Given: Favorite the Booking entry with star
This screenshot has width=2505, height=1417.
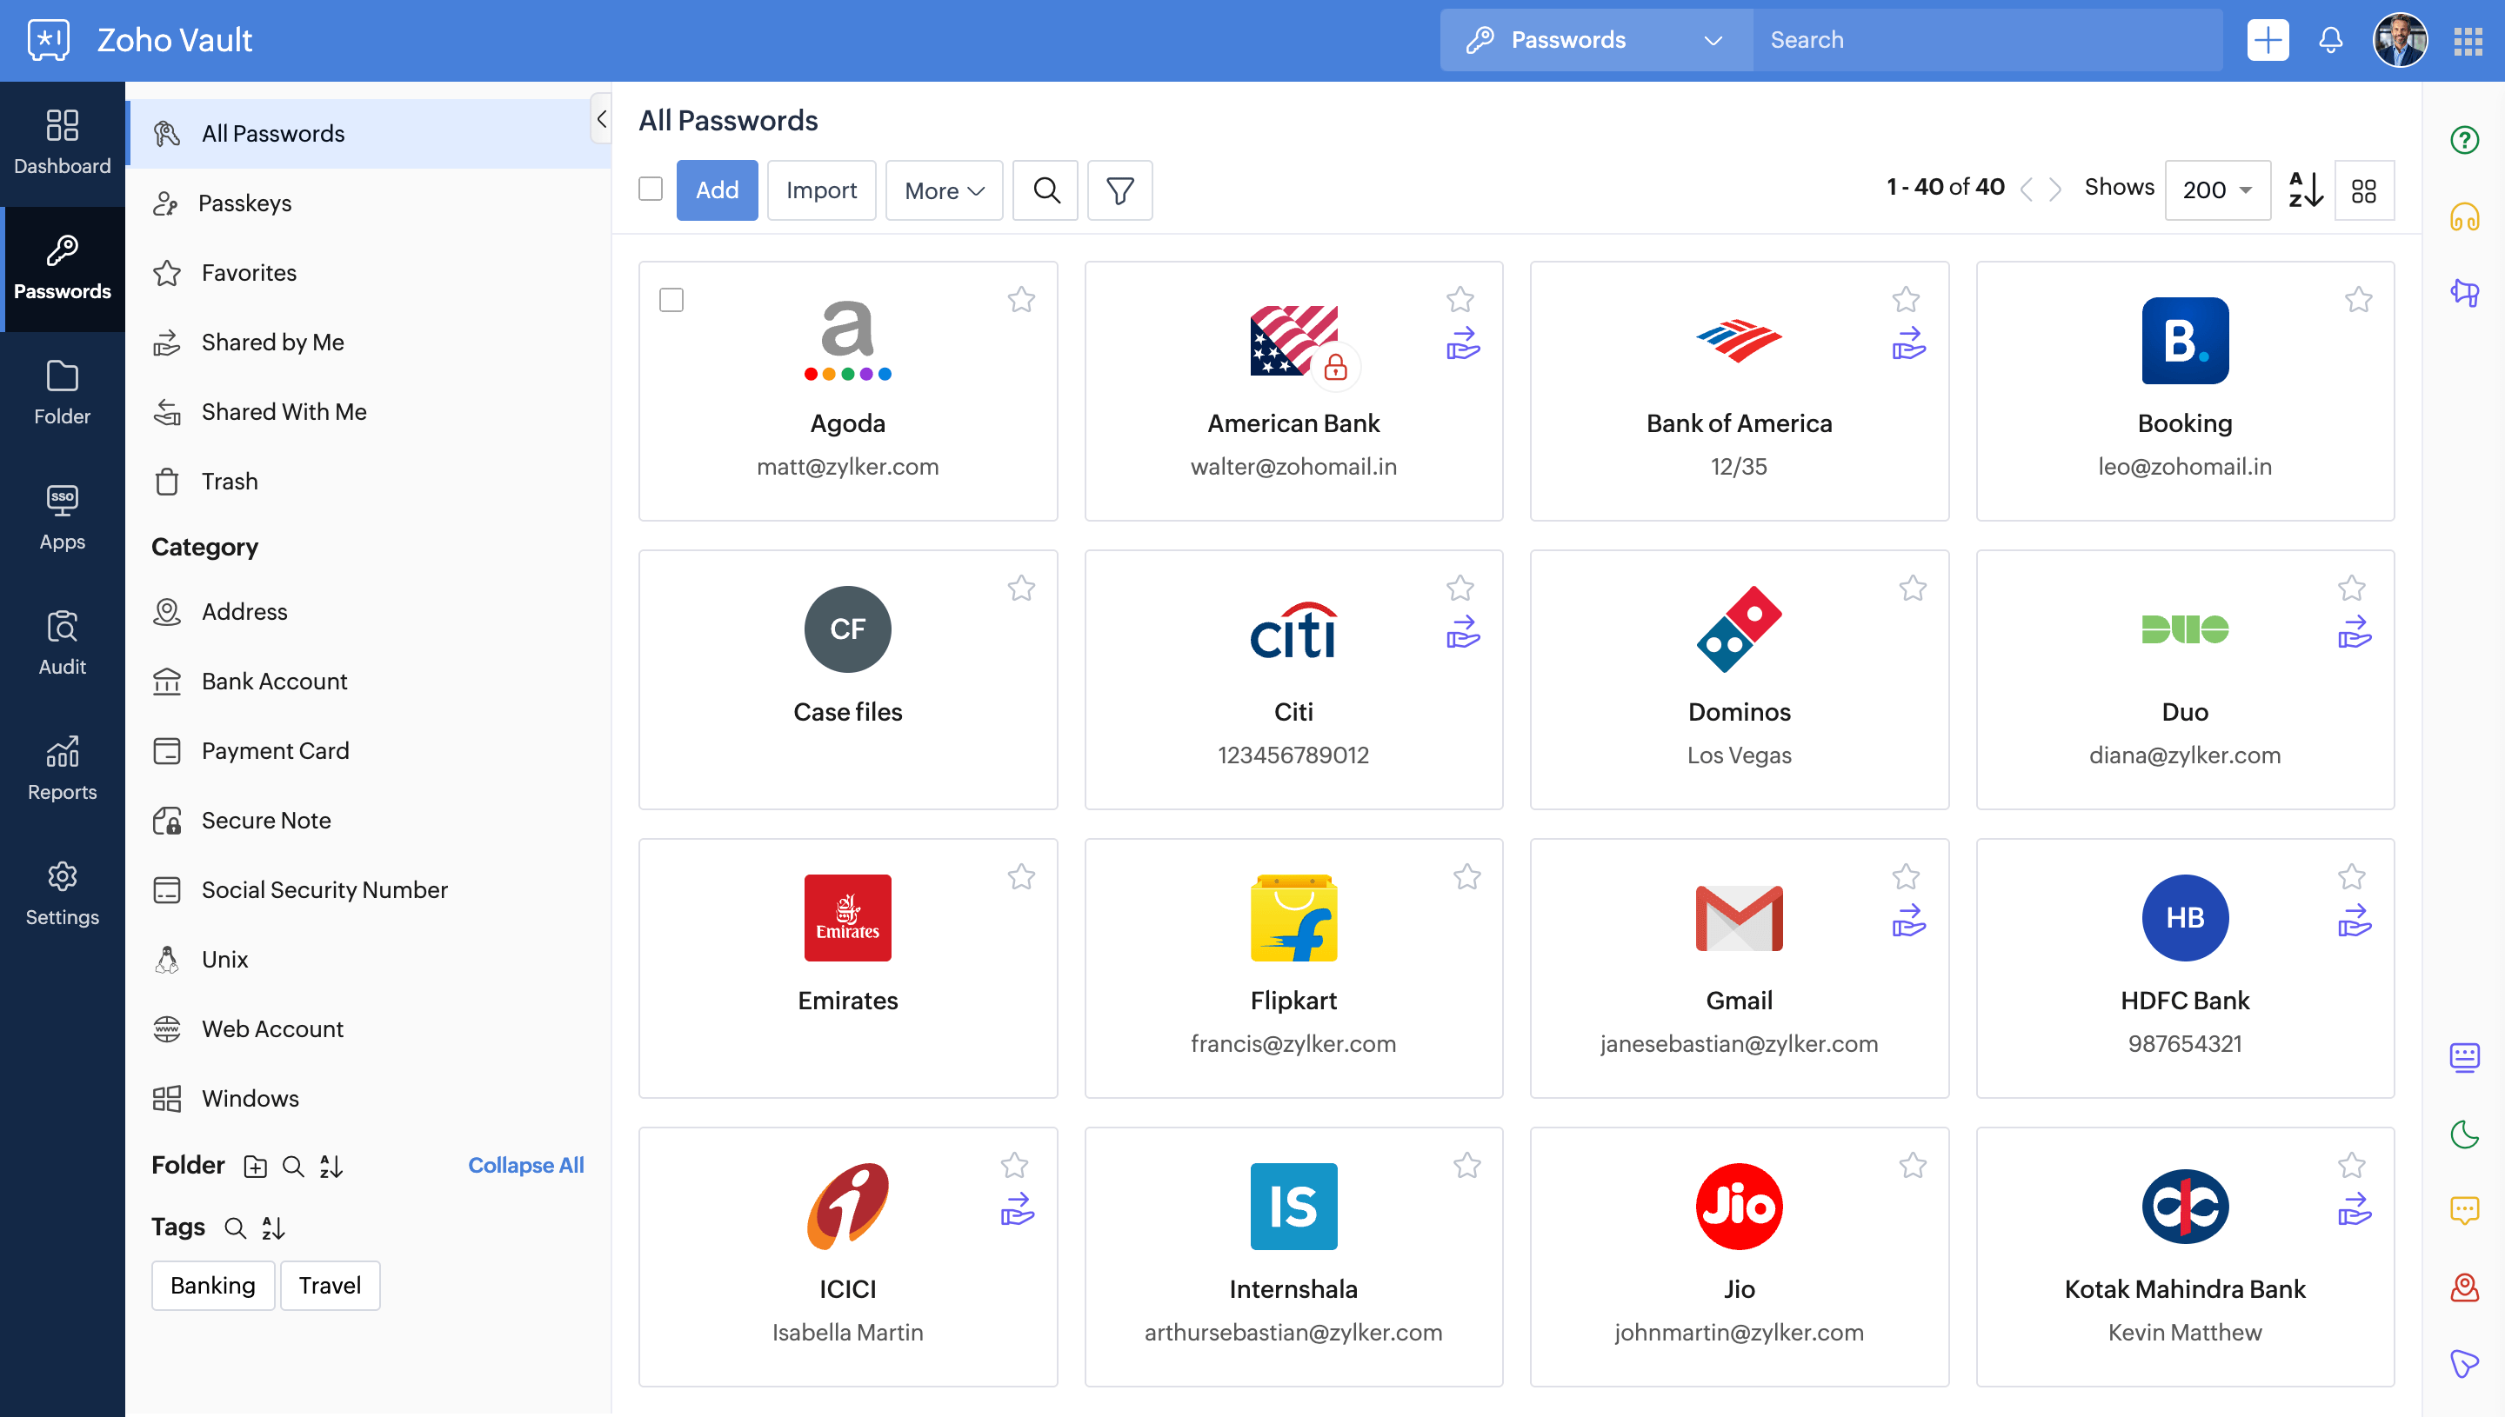Looking at the screenshot, I should 2358,300.
